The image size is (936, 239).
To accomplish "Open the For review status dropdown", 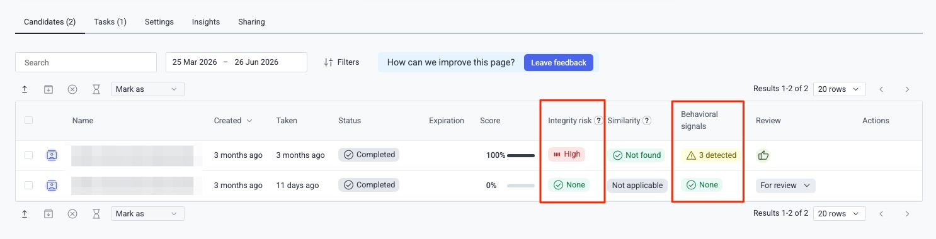I will pos(785,186).
